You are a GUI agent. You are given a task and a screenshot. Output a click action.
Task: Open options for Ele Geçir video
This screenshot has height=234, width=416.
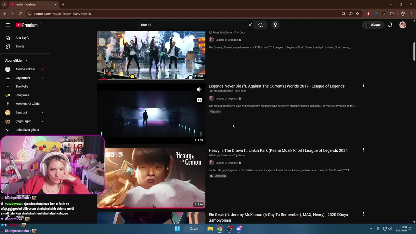363,214
